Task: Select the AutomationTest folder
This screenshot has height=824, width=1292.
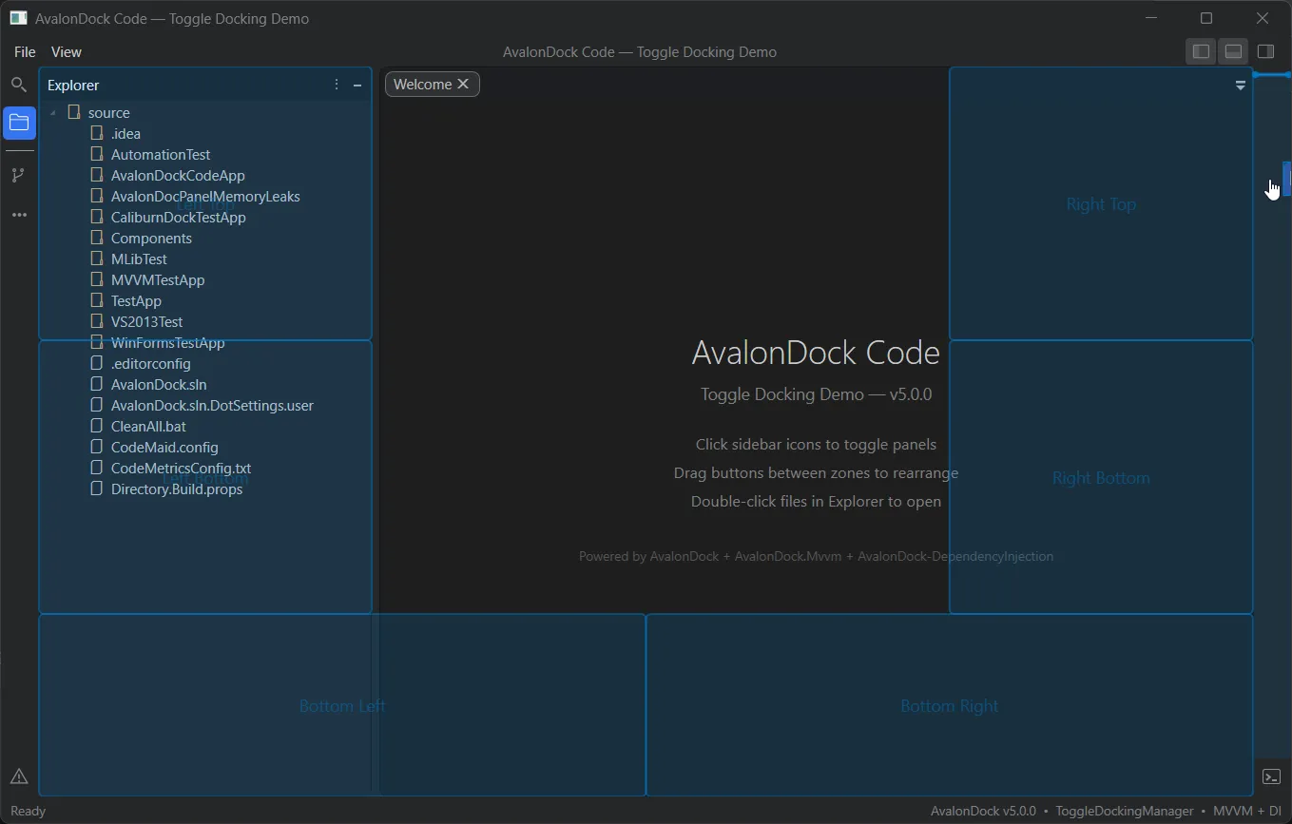Action: pyautogui.click(x=161, y=154)
